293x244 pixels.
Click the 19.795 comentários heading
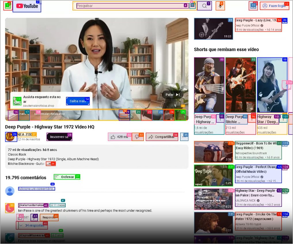[x=26, y=178]
